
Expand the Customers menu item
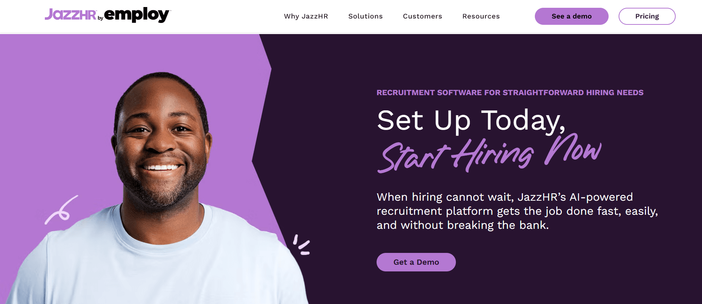click(x=423, y=16)
